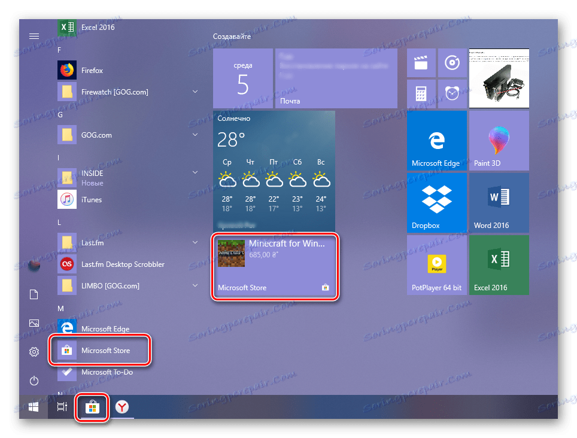Click the Power button icon

click(x=34, y=381)
